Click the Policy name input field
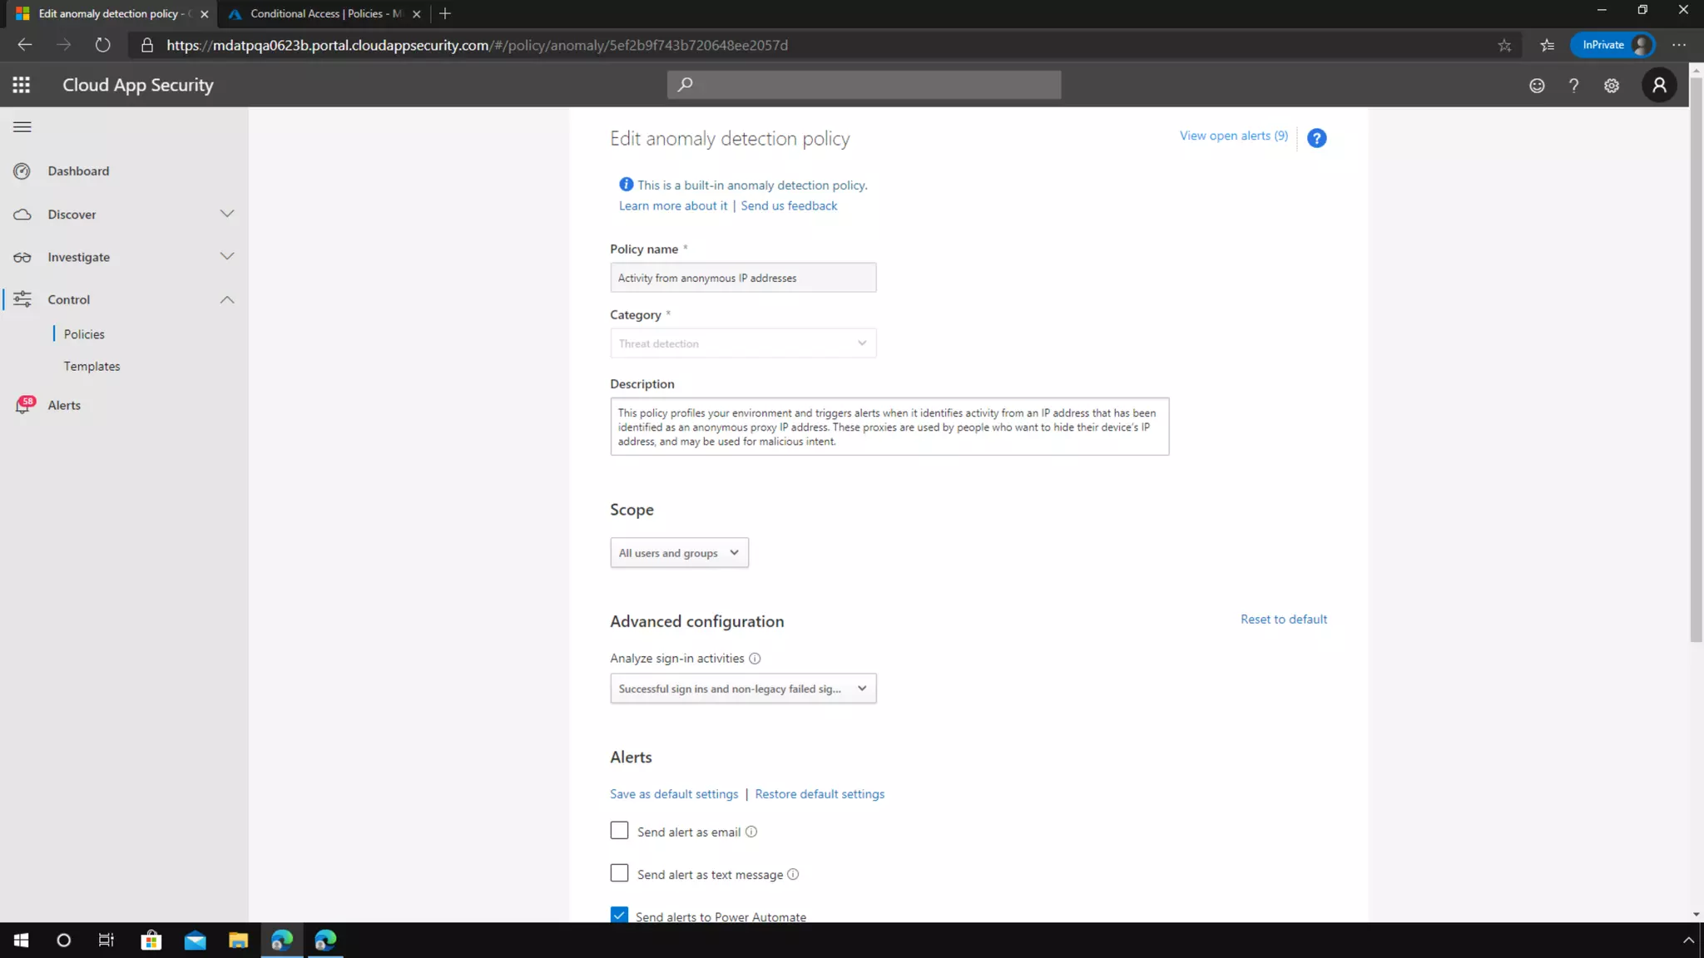Screen dimensions: 1704x958 pyautogui.click(x=742, y=278)
